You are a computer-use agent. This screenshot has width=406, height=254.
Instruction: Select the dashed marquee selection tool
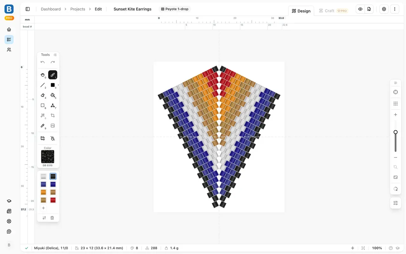[x=43, y=105]
